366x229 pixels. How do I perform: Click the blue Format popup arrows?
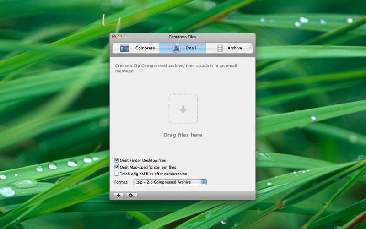point(204,182)
